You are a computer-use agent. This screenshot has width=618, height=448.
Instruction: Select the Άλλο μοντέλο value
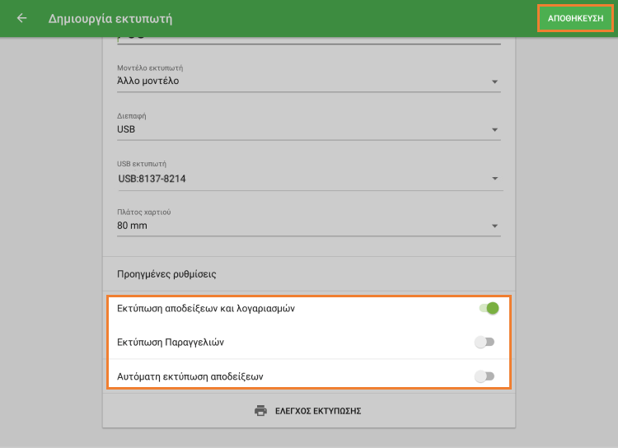pyautogui.click(x=148, y=81)
